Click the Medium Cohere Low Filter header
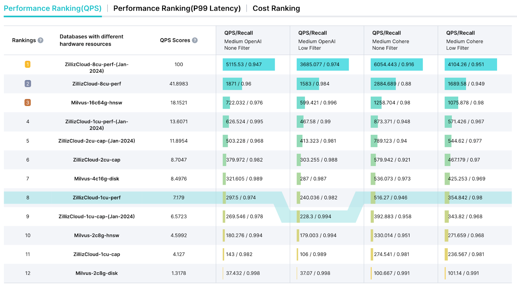 pos(465,45)
